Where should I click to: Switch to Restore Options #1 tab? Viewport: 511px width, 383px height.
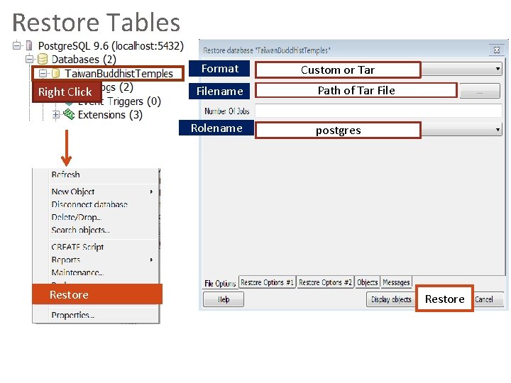[x=267, y=282]
